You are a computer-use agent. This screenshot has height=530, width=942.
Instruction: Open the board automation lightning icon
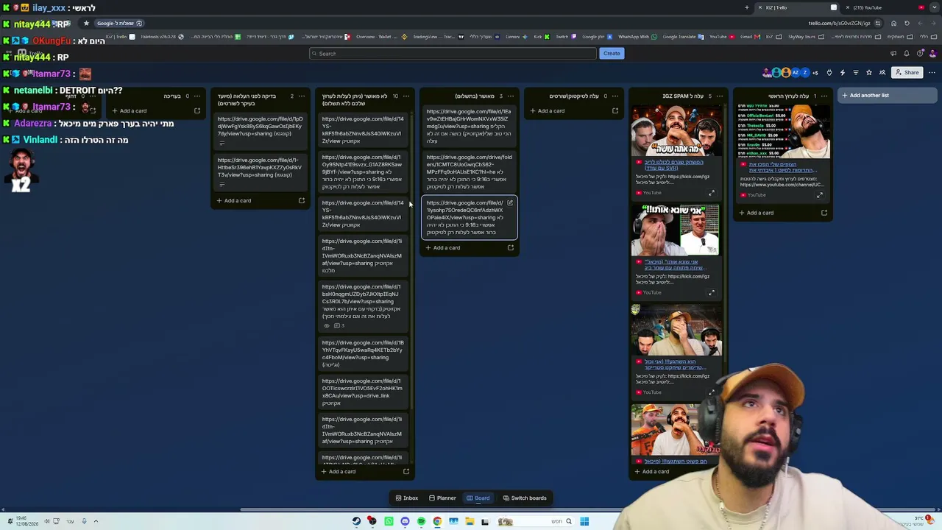tap(843, 73)
